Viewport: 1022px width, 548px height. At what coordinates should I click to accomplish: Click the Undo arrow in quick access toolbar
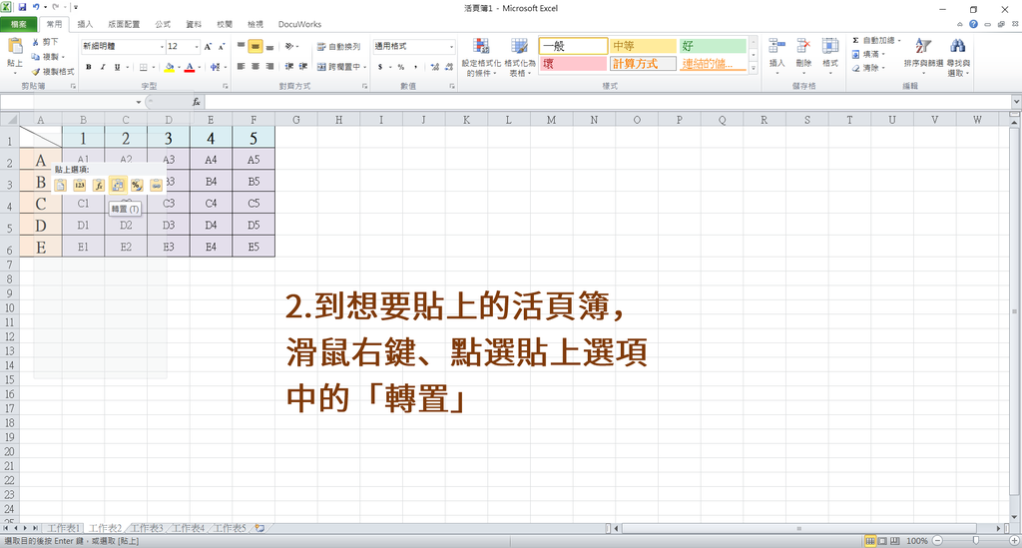[x=36, y=7]
